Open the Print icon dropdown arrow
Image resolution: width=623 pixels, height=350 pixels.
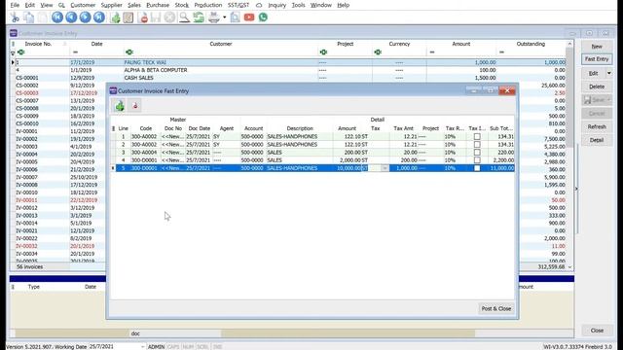click(225, 17)
